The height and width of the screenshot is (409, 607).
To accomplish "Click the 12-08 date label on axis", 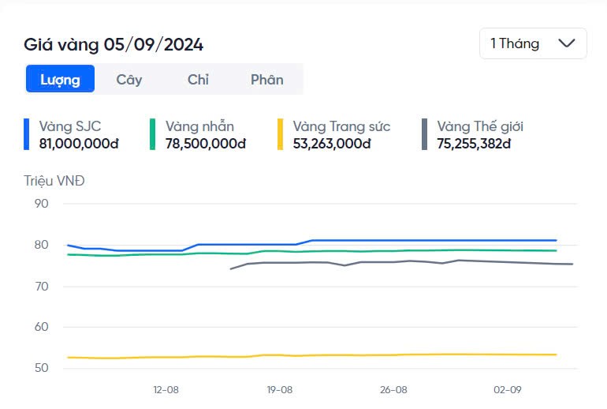I will (x=166, y=390).
